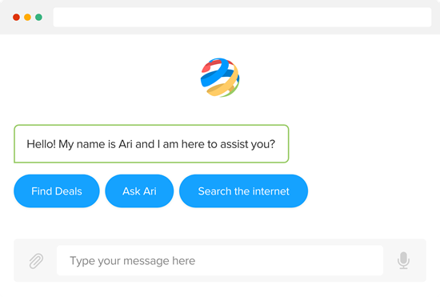This screenshot has height=297, width=440.
Task: Select Search the internet button
Action: tap(243, 191)
